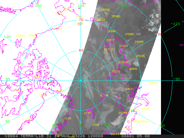Select station number 24343
This screenshot has height=138, width=184.
tap(139, 42)
